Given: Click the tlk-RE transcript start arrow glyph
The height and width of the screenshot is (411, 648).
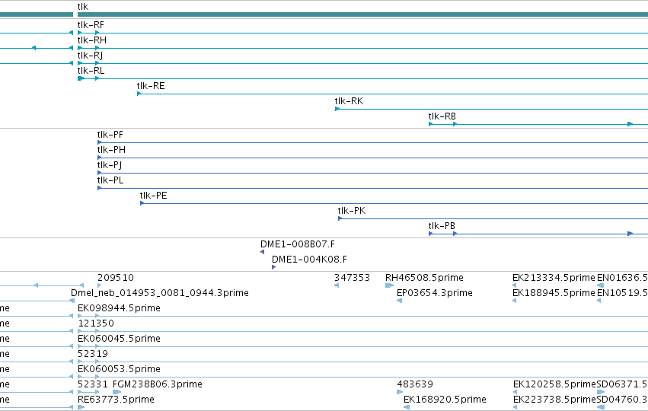Looking at the screenshot, I should click(x=139, y=94).
